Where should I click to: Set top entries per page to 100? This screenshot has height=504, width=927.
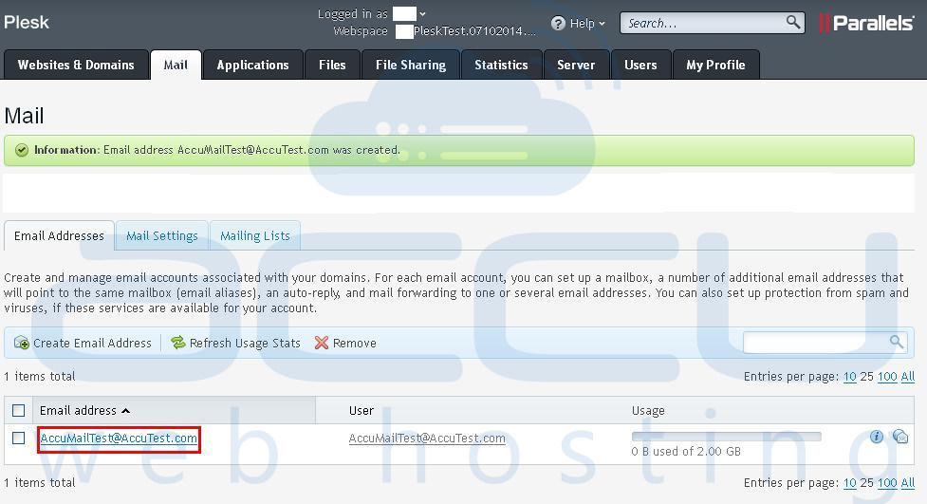tap(887, 376)
